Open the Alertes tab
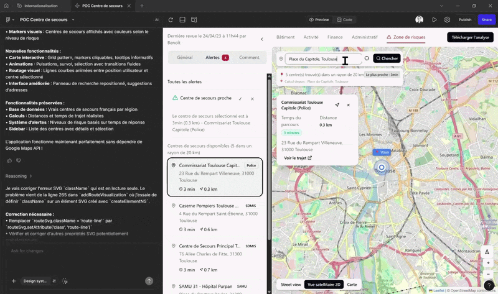Viewport: 498px width, 294px height. (217, 57)
